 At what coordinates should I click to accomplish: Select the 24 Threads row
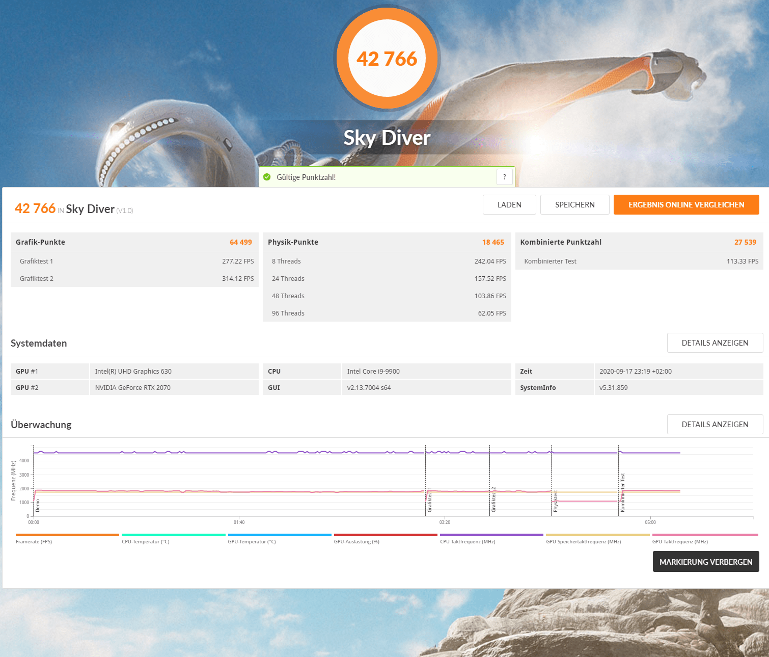(x=387, y=278)
